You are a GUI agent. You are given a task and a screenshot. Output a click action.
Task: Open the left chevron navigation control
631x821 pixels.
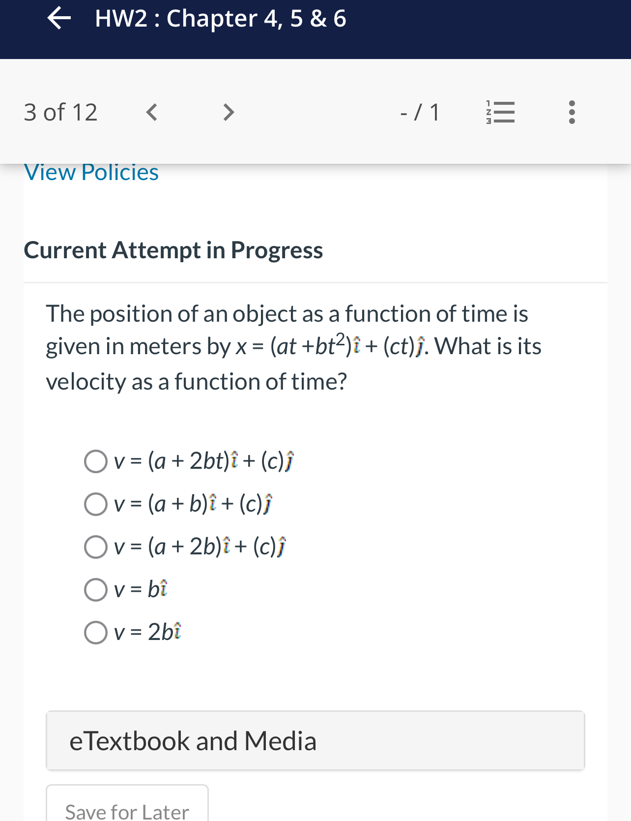(151, 112)
